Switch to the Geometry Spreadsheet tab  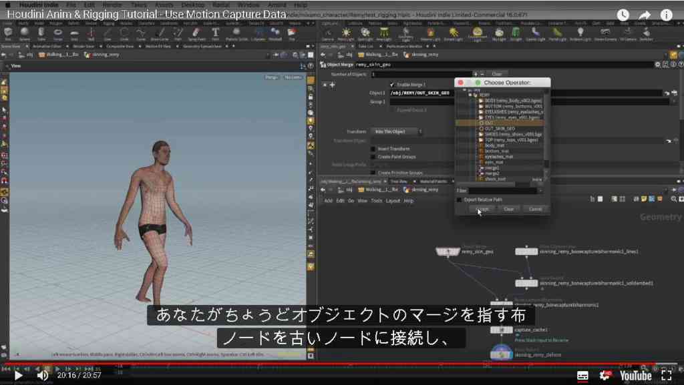pyautogui.click(x=202, y=46)
